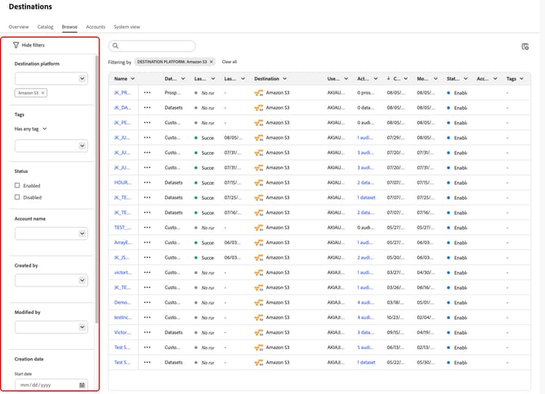
Task: Expand the Use column header menu
Action: (x=346, y=79)
